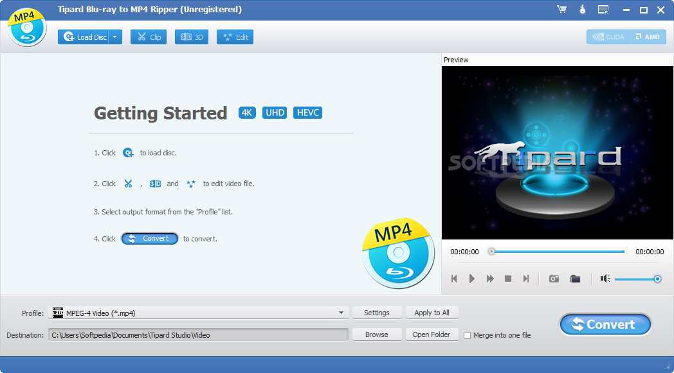Click the register key icon
Image resolution: width=674 pixels, height=373 pixels.
(x=583, y=10)
